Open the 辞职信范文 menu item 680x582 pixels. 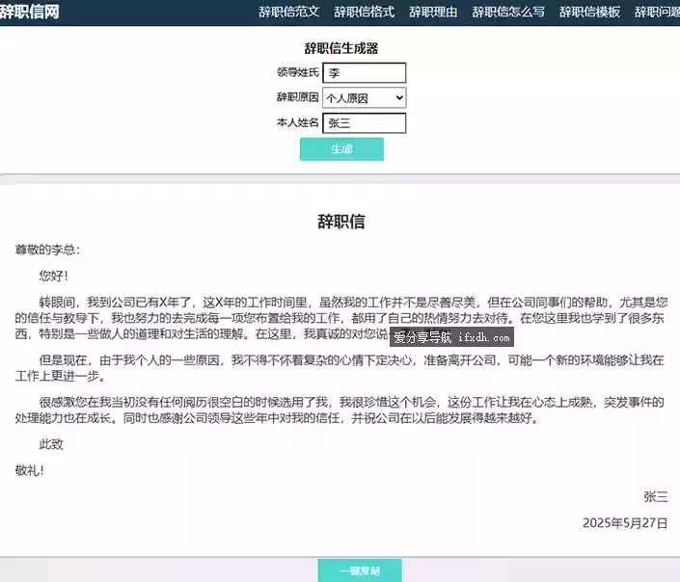[x=288, y=12]
